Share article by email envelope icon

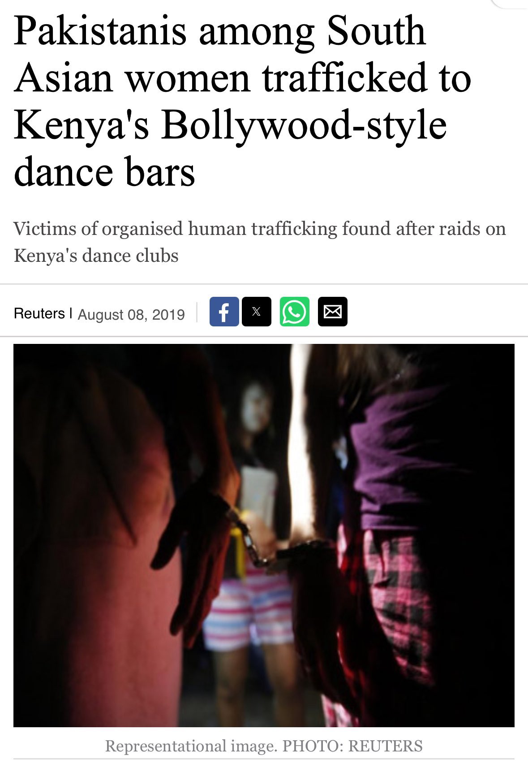coord(333,311)
